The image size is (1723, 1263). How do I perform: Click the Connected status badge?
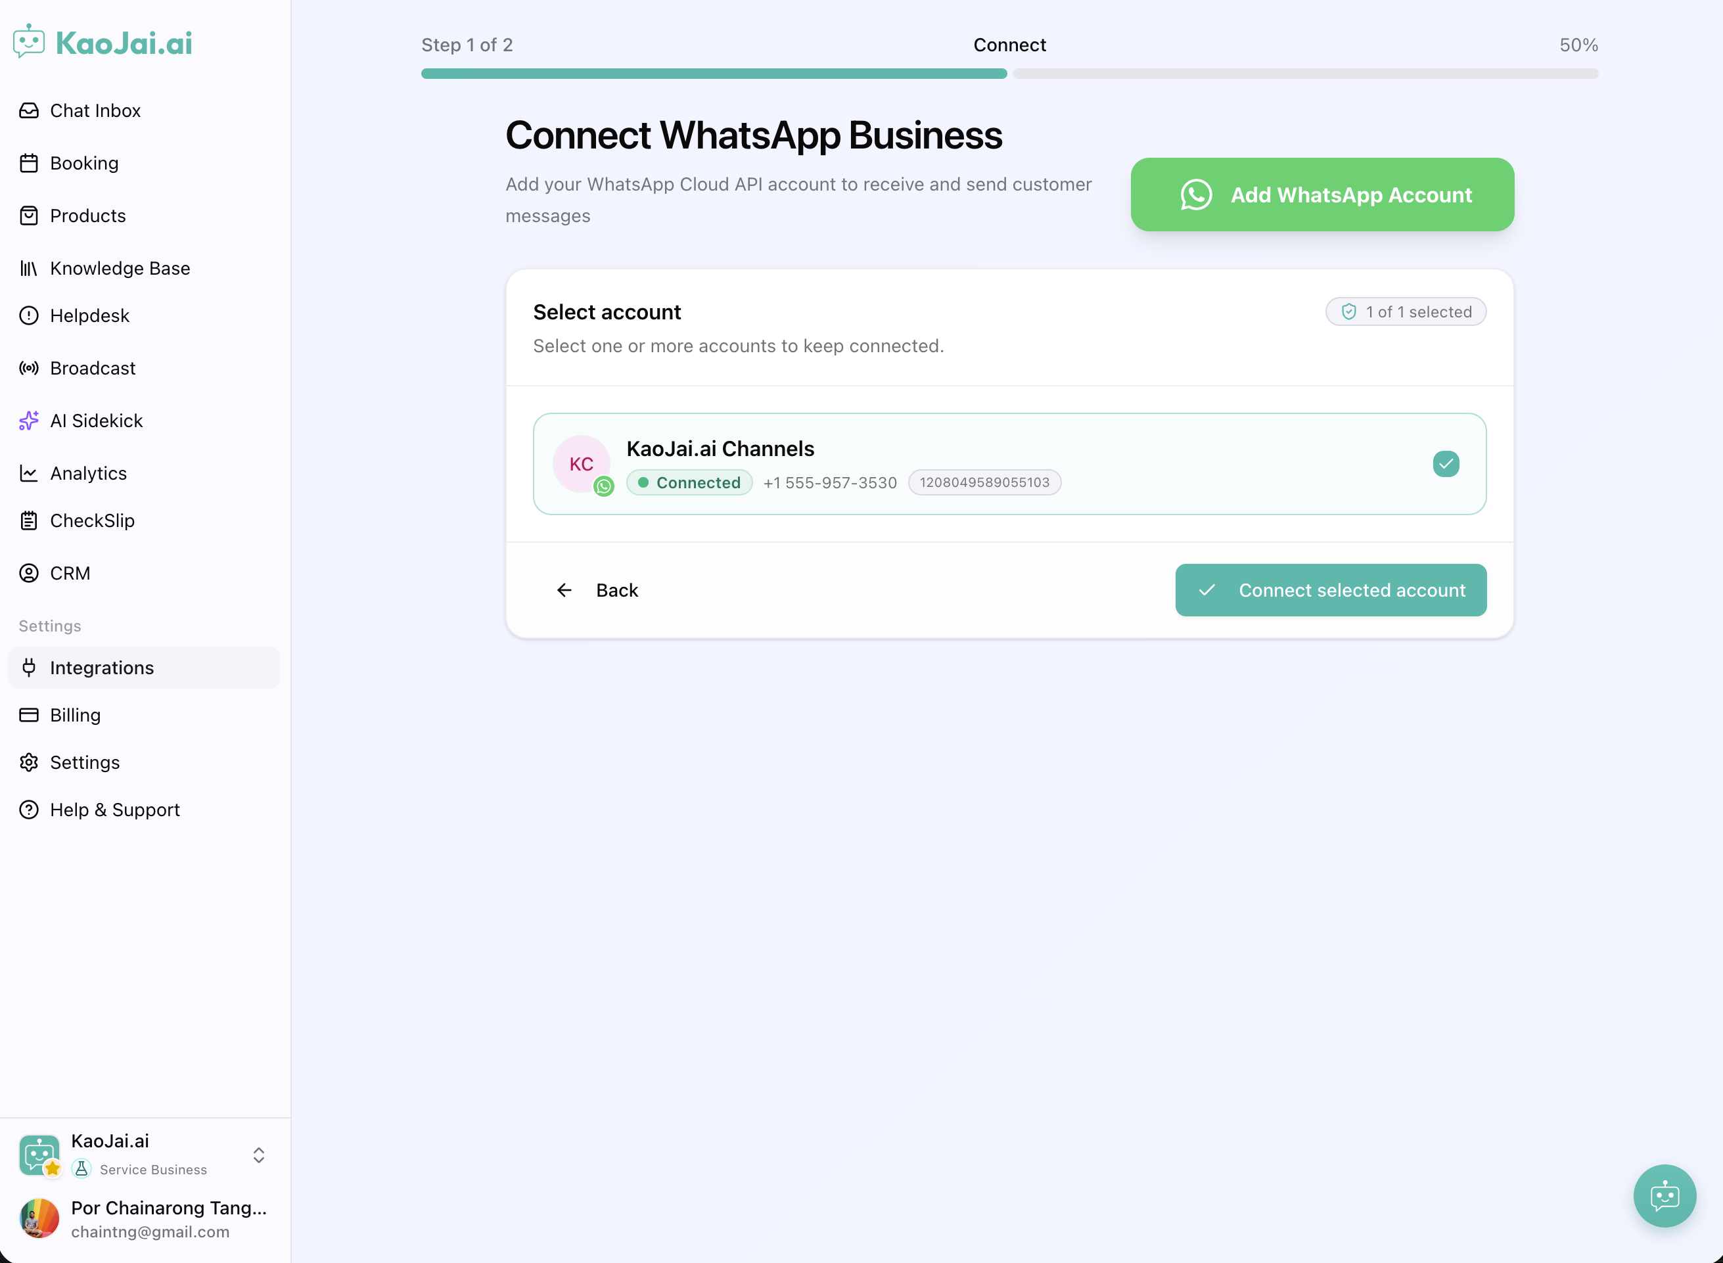tap(689, 483)
